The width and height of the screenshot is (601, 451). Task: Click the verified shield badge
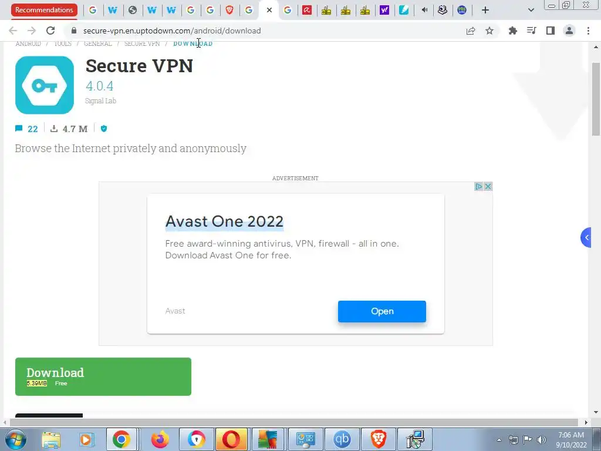pyautogui.click(x=104, y=129)
